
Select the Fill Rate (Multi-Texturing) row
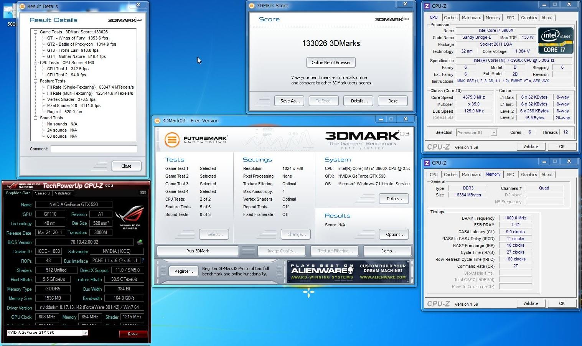90,93
